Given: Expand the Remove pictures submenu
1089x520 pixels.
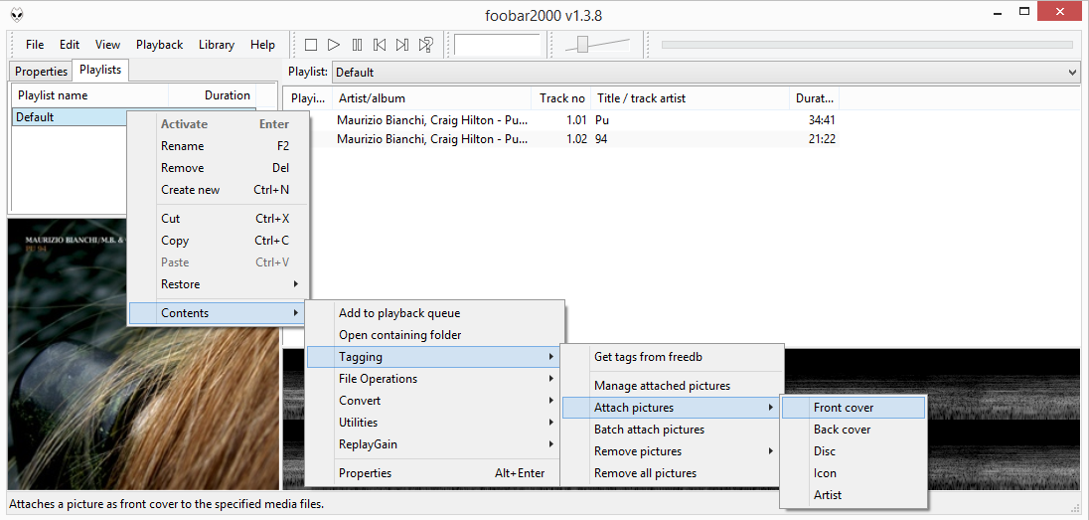Looking at the screenshot, I should click(672, 451).
